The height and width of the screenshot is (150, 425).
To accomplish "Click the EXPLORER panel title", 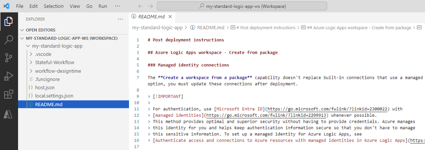I will tap(35, 19).
